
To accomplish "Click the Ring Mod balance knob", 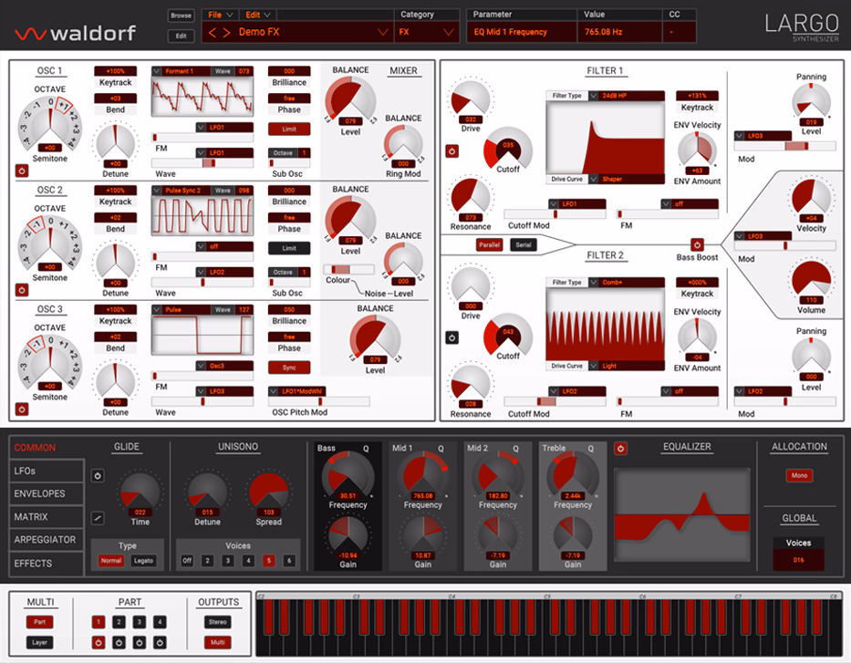I will click(403, 144).
